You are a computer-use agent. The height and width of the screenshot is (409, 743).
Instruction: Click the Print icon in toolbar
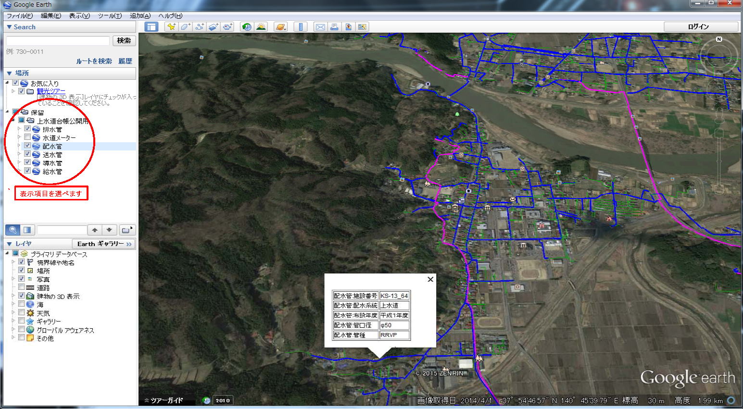[334, 27]
